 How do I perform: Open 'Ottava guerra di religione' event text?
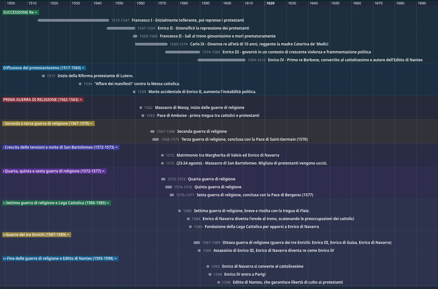coord(307,243)
